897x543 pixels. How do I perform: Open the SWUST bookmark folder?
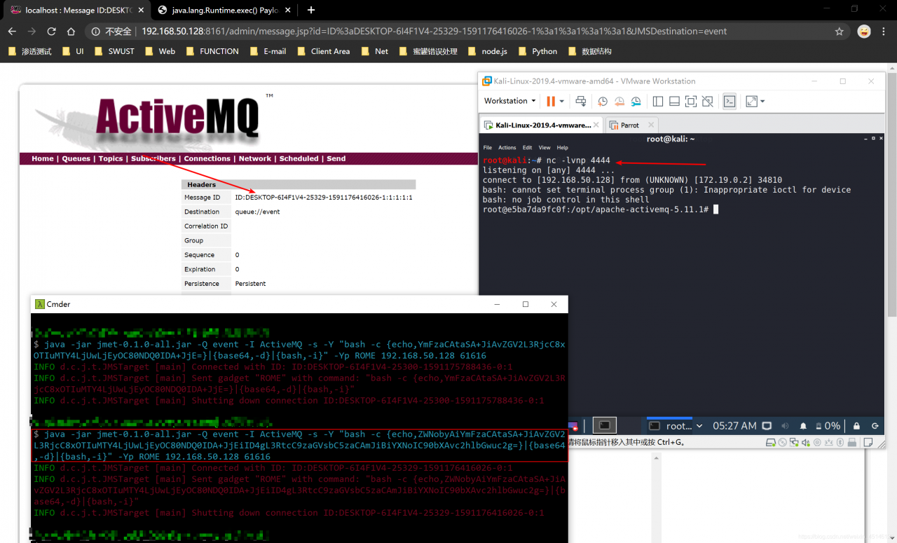pyautogui.click(x=114, y=51)
